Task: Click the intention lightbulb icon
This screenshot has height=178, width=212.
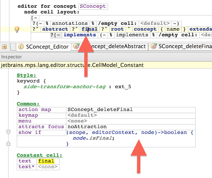Action: [x=17, y=29]
